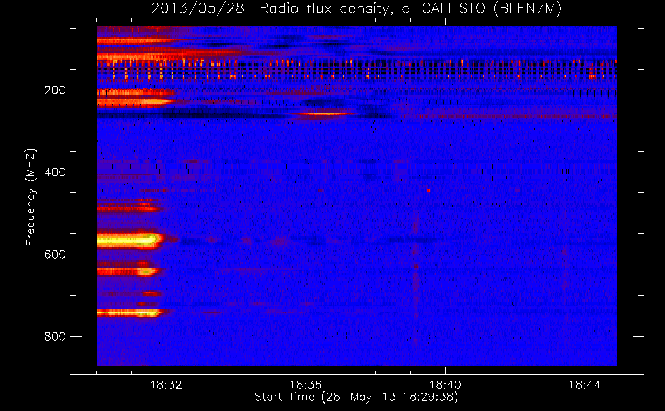Click the '18:44' time tick label
The width and height of the screenshot is (665, 411).
click(x=584, y=385)
